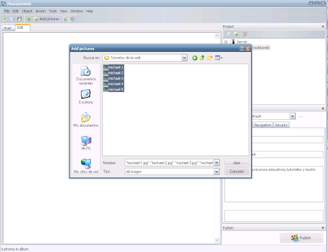Click the colorful grid icon in Project panel
The height and width of the screenshot is (252, 328).
pyautogui.click(x=245, y=34)
